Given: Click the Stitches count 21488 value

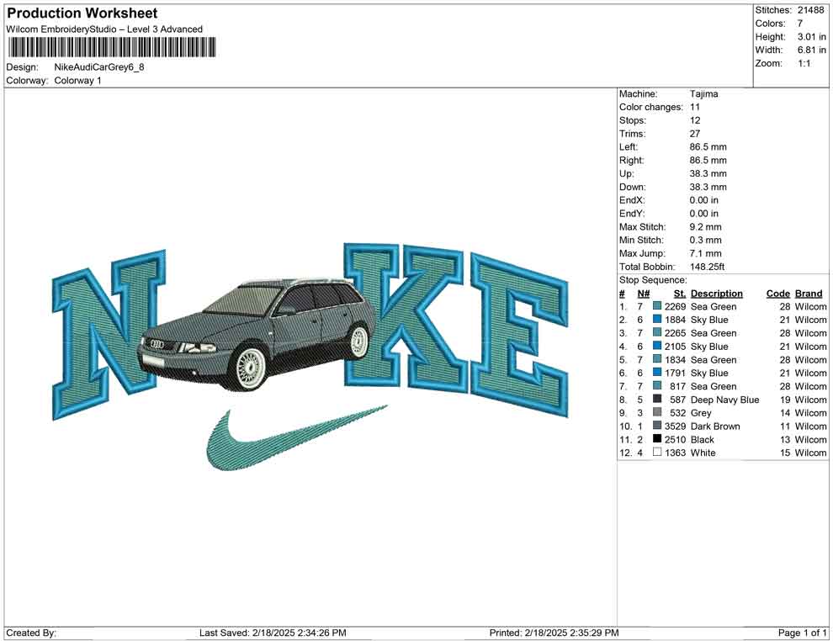Looking at the screenshot, I should pyautogui.click(x=813, y=10).
